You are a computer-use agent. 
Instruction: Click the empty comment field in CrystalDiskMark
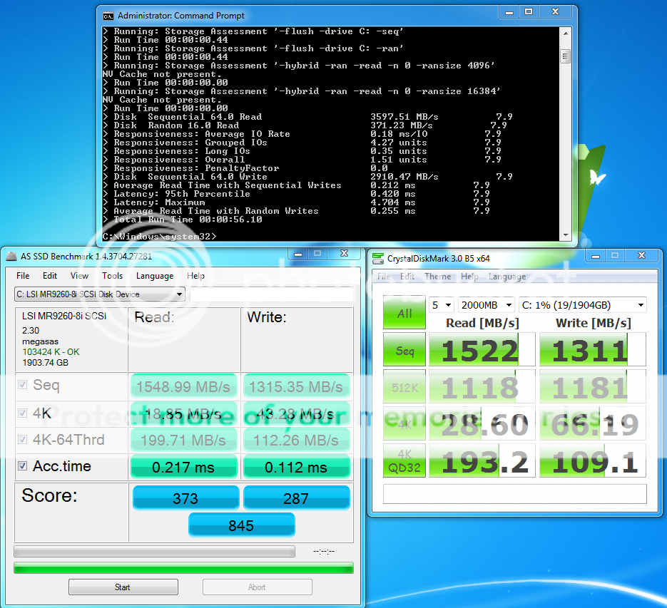pos(515,494)
